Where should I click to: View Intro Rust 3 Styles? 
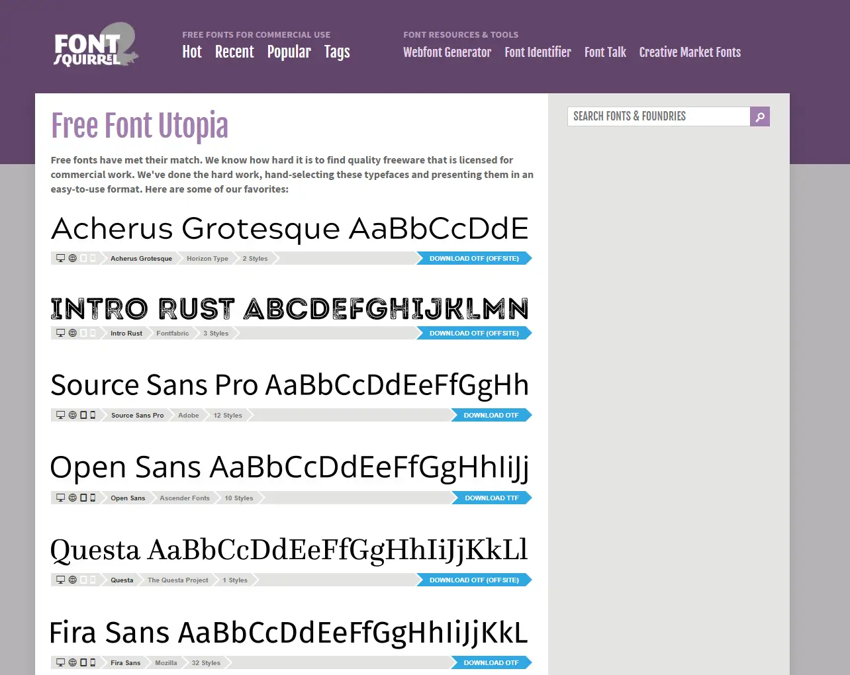pos(216,333)
